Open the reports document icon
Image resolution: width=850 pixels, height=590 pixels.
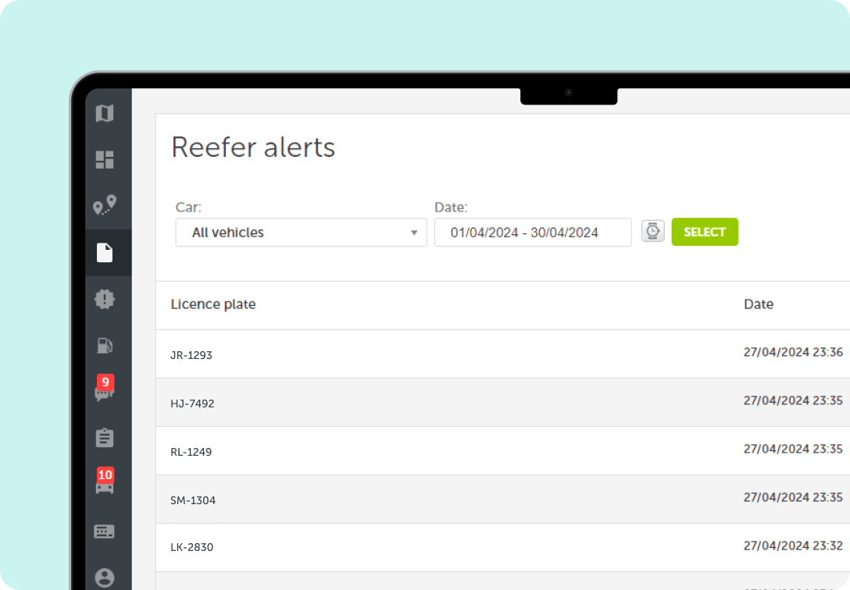(x=105, y=253)
